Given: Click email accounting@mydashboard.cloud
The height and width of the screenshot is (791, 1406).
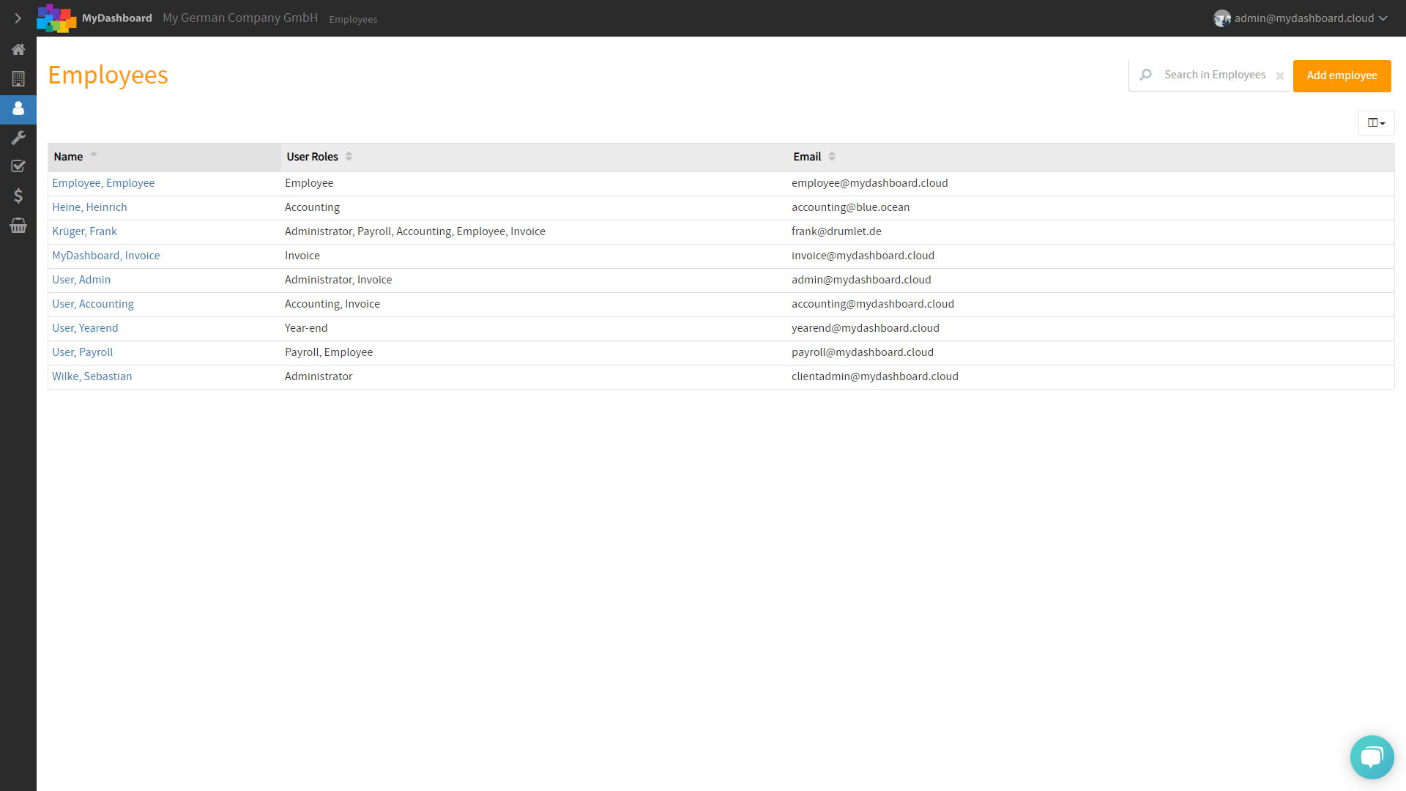Looking at the screenshot, I should pos(872,304).
